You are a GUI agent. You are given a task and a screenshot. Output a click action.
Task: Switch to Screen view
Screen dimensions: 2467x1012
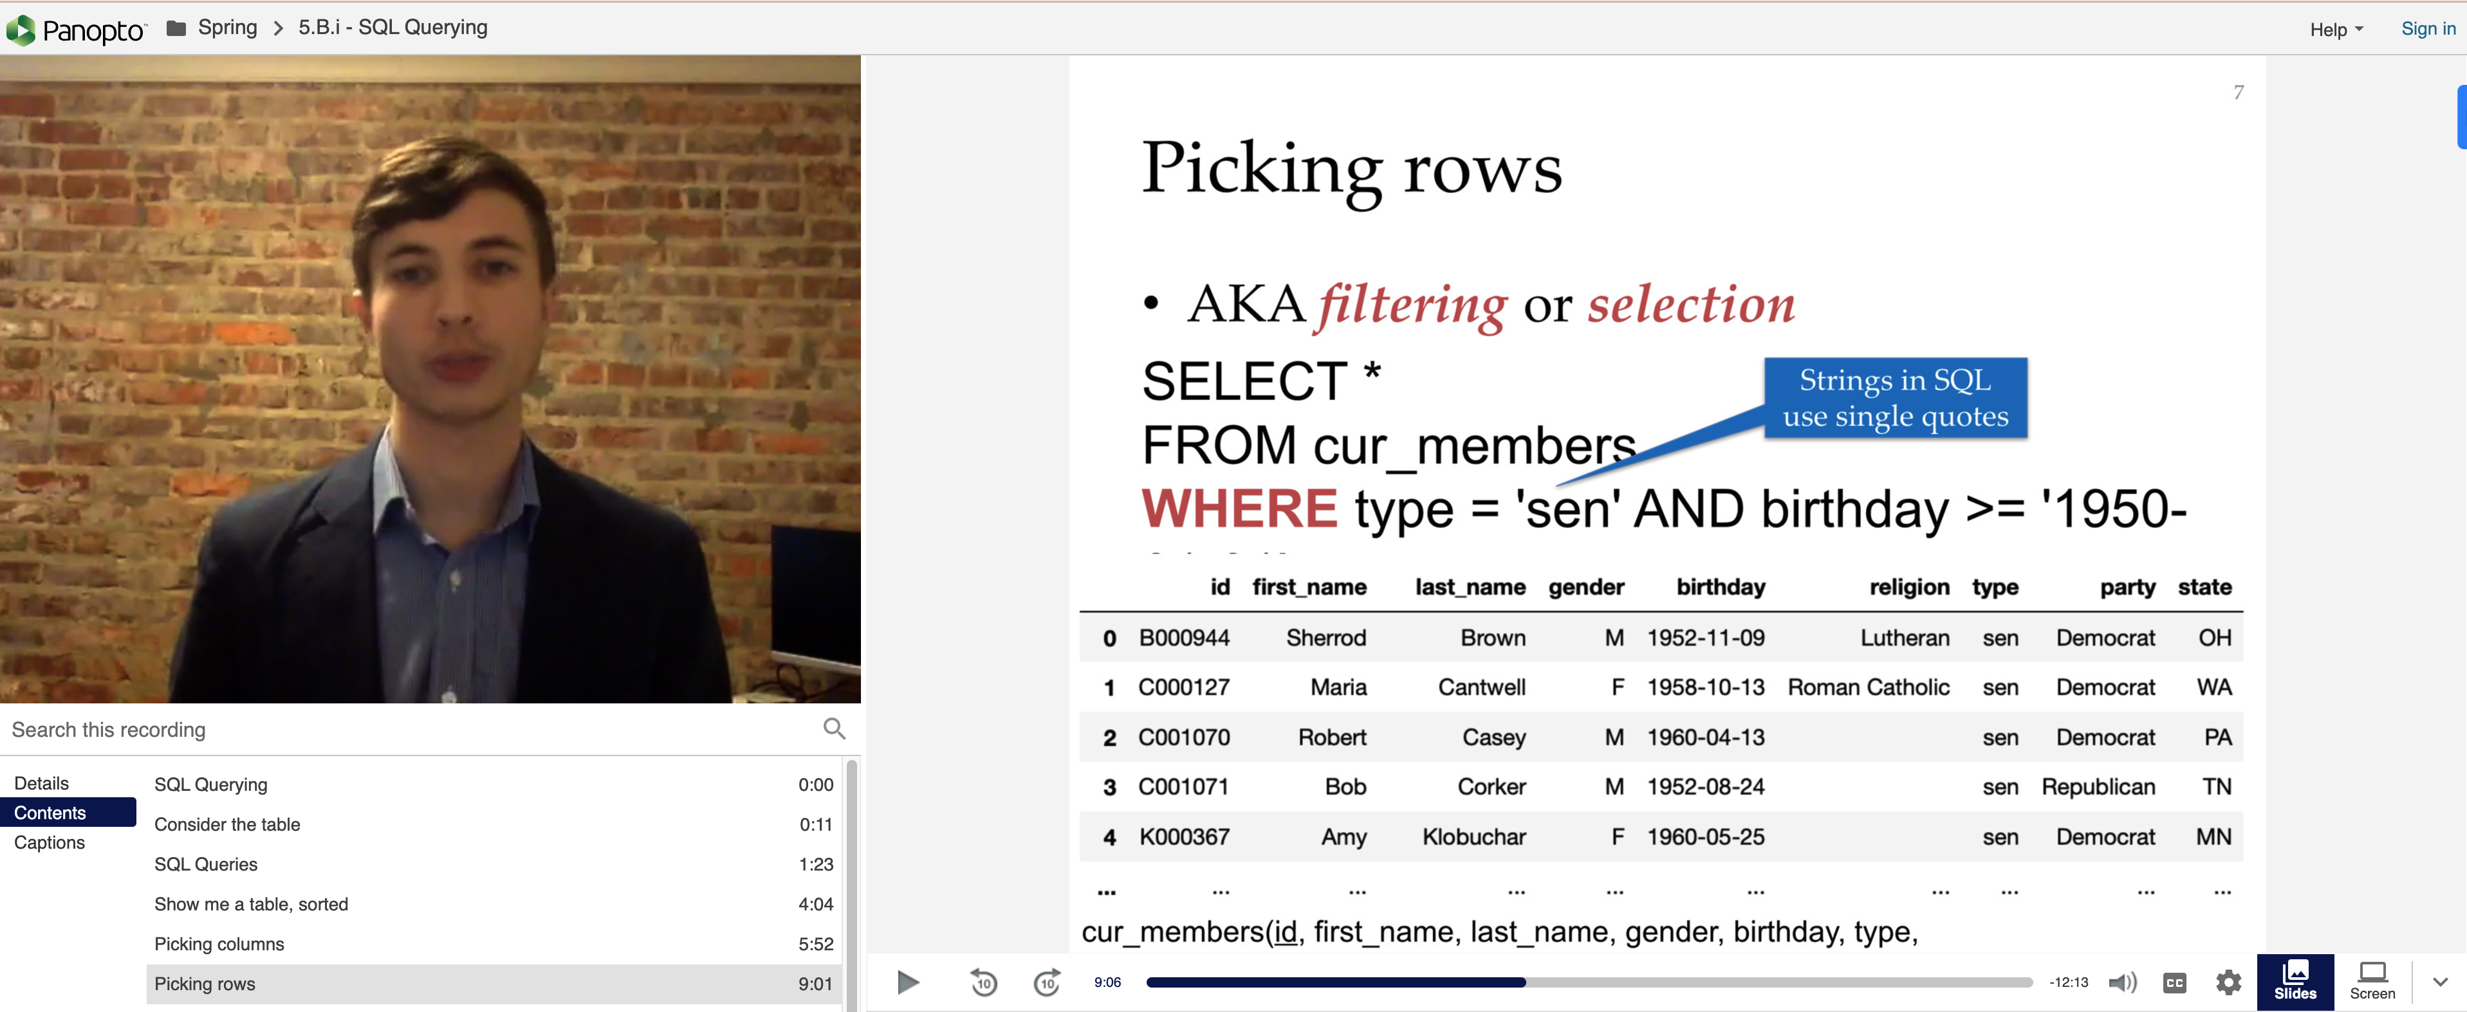2372,981
